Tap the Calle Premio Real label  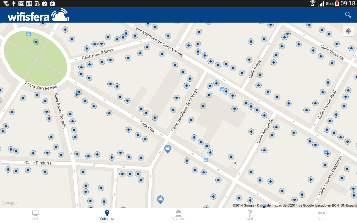click(327, 105)
